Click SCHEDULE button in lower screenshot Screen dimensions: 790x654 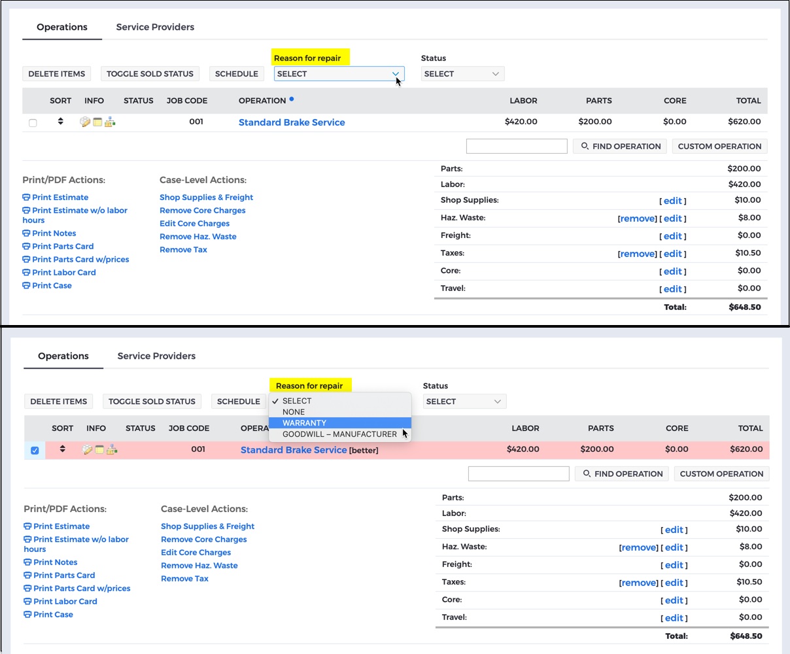239,402
